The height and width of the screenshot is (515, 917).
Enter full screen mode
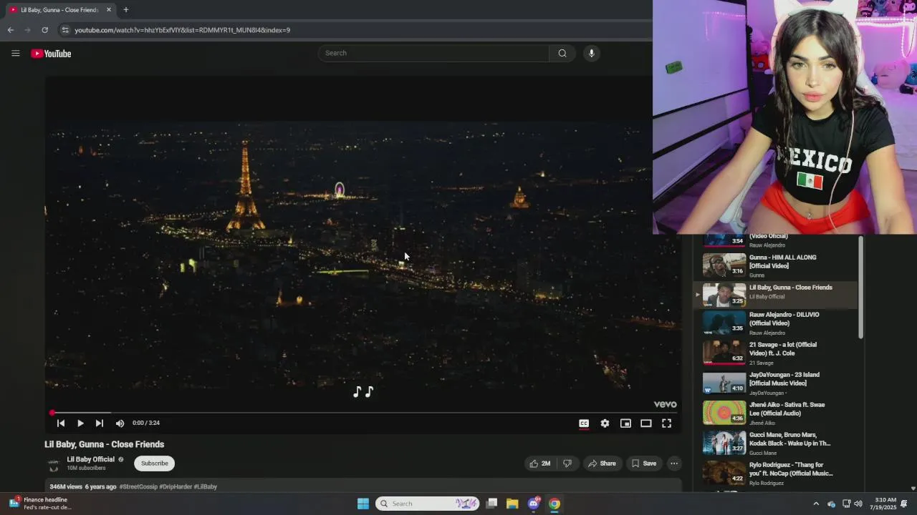(666, 423)
